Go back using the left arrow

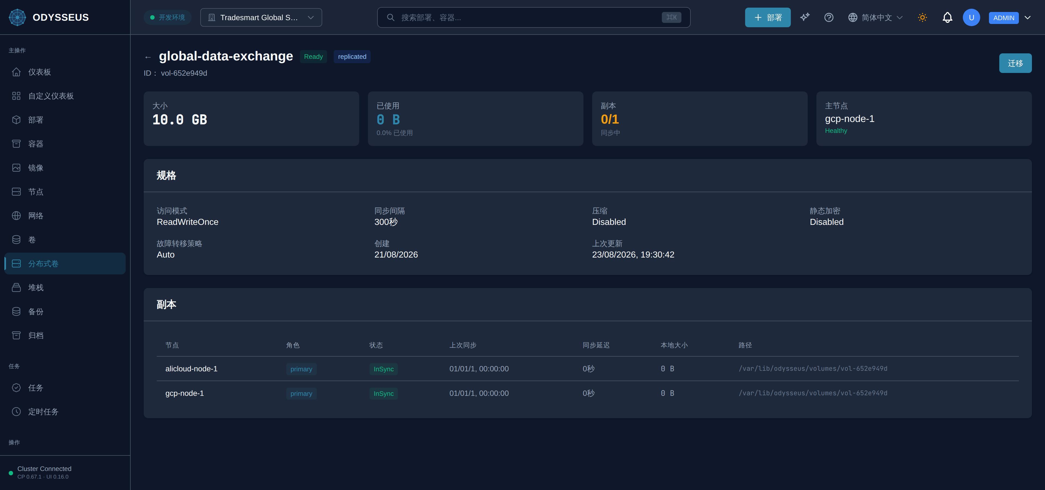pyautogui.click(x=148, y=57)
